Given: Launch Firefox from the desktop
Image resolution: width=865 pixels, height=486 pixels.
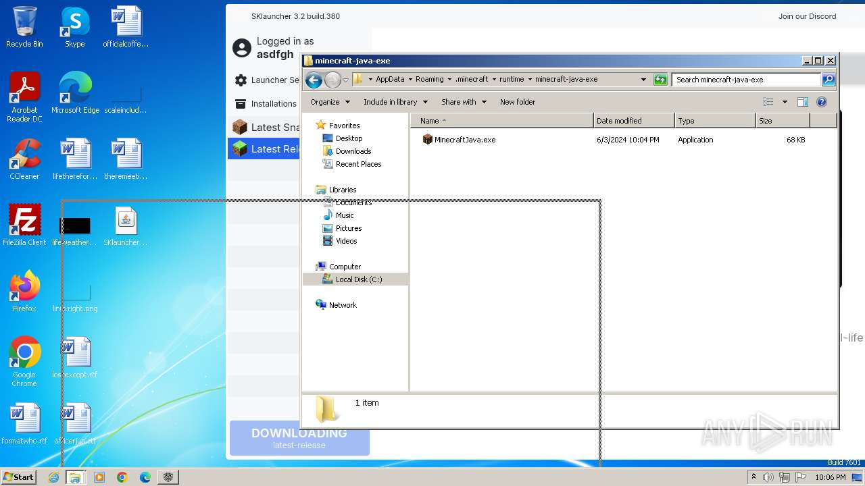Looking at the screenshot, I should (x=24, y=292).
